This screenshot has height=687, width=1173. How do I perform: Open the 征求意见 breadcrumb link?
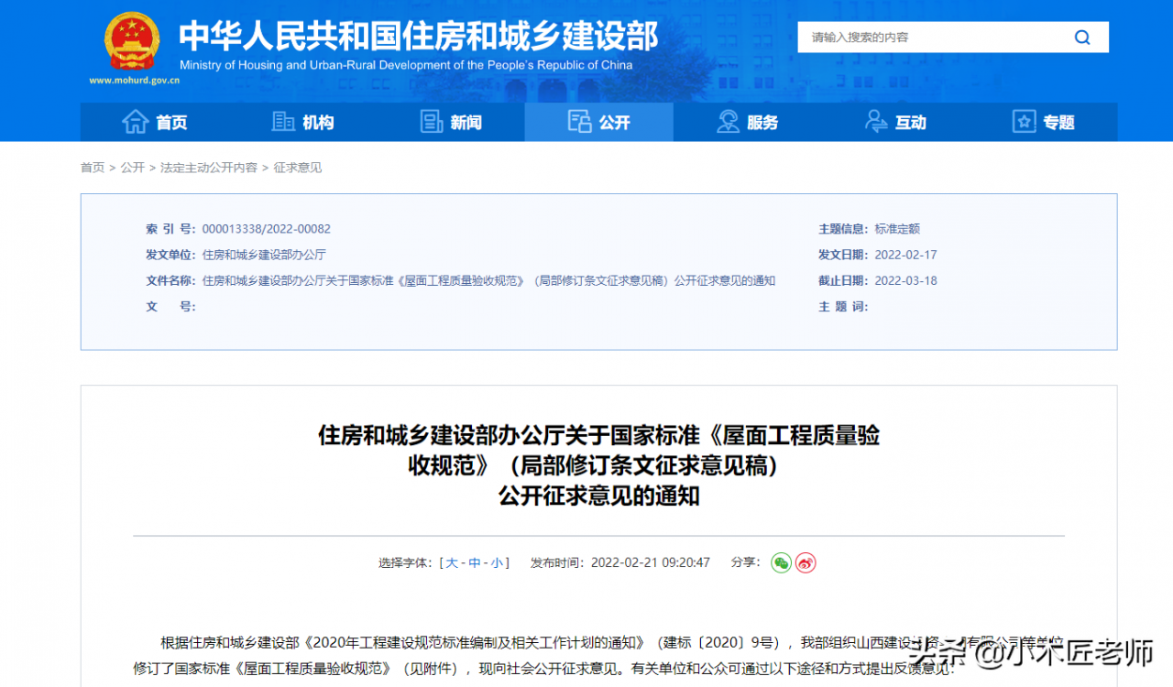point(298,168)
